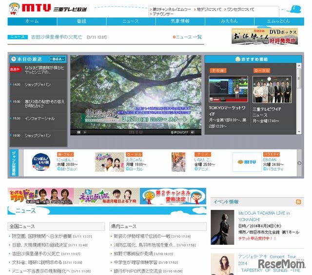Open the EBiDAN MTU logo thumbnail

[247, 162]
